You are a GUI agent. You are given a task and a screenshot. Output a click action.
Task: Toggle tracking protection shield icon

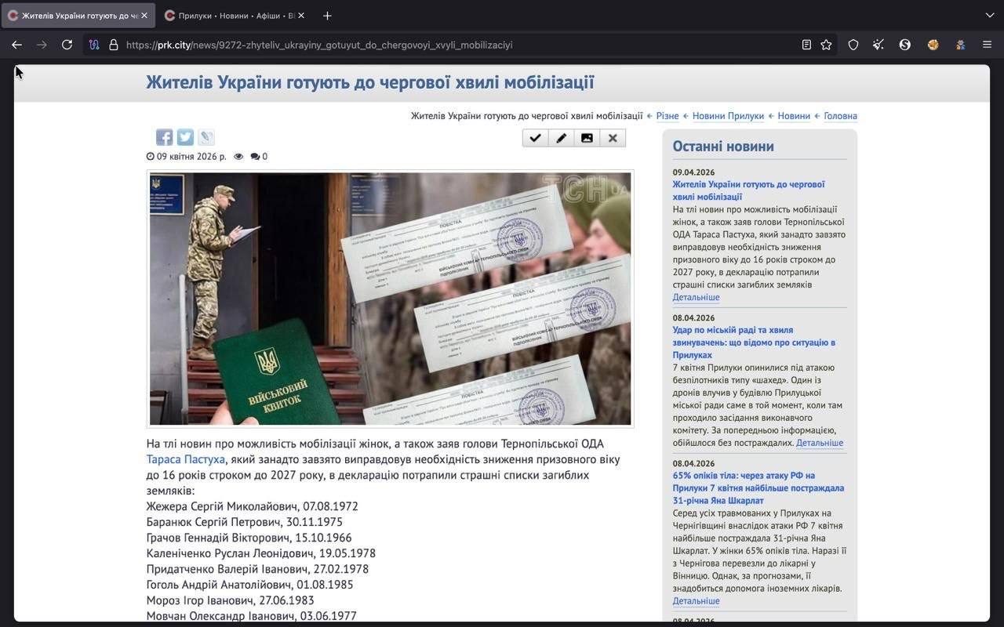pos(853,45)
